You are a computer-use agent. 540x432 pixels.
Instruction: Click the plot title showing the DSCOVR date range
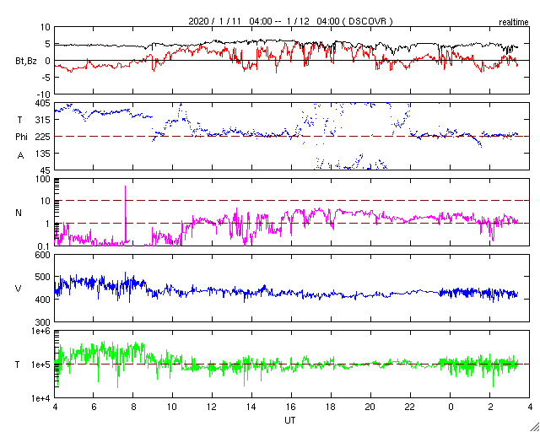coord(290,21)
